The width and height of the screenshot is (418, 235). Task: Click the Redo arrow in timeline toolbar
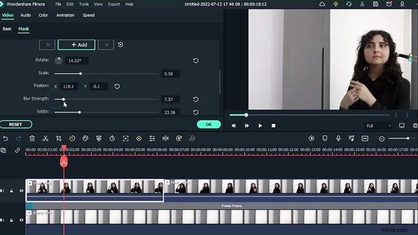point(19,138)
